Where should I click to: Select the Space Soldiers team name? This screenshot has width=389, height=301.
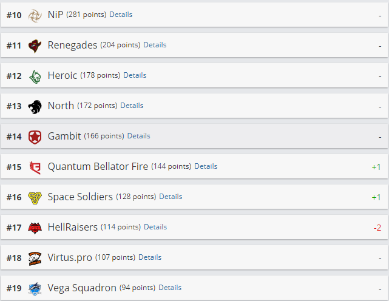click(x=80, y=197)
